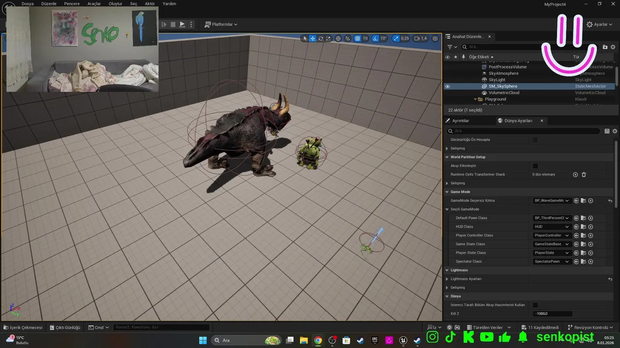Image resolution: width=620 pixels, height=348 pixels.
Task: Enable İstemci Tarafı Bölüm Akışı checkbox
Action: click(535, 305)
